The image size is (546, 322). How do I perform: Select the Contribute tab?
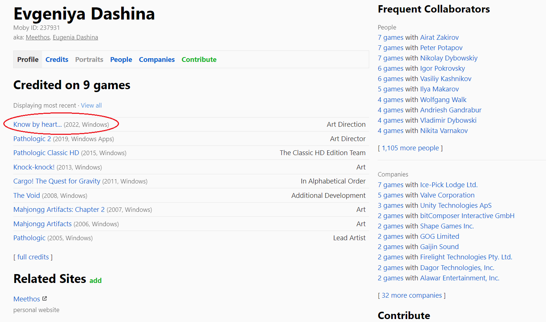click(199, 59)
